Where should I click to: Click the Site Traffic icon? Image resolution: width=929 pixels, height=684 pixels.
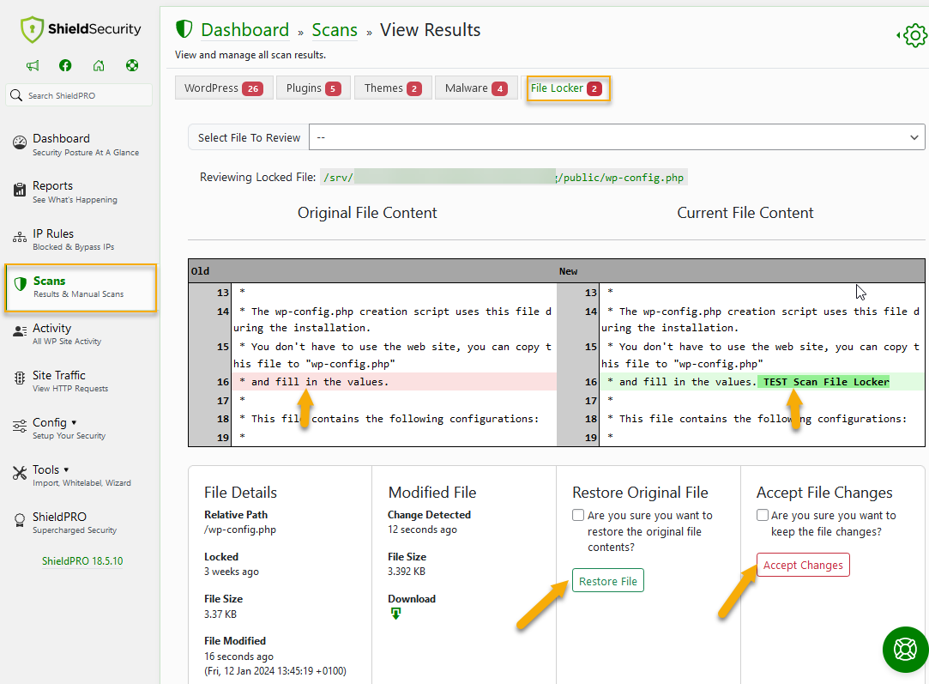(20, 378)
